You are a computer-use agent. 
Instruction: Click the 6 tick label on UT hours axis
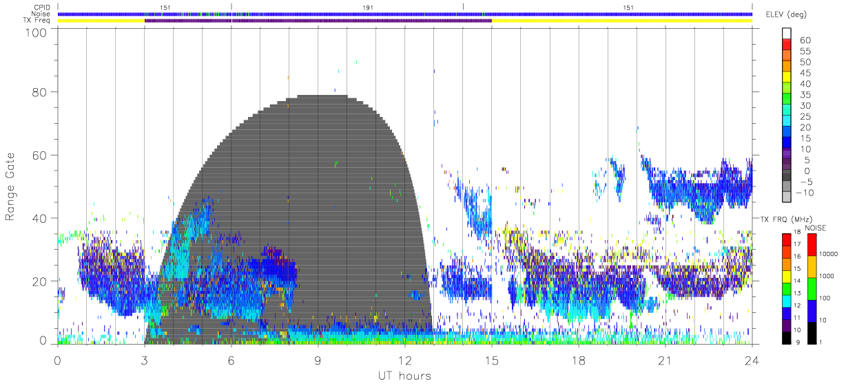[x=231, y=360]
